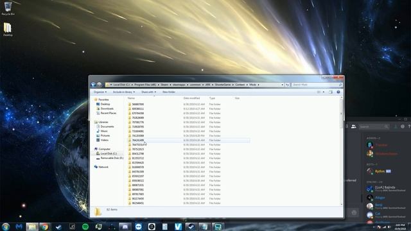This screenshot has width=411, height=231.
Task: Open the Windows Start orb
Action: point(6,227)
